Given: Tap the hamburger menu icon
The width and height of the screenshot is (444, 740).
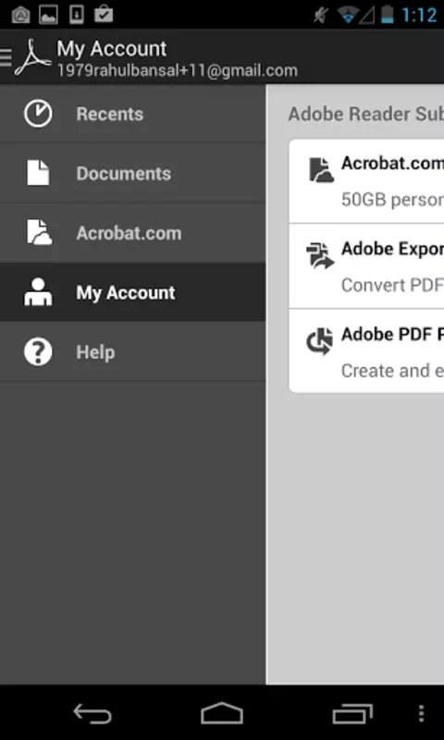Looking at the screenshot, I should pos(6,57).
